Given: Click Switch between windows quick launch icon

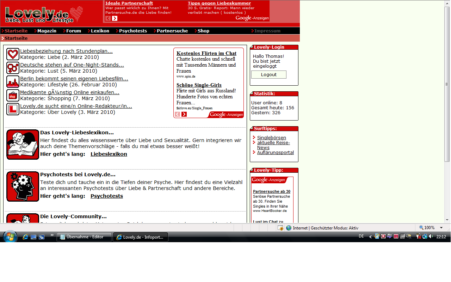Looking at the screenshot, I should point(42,237).
